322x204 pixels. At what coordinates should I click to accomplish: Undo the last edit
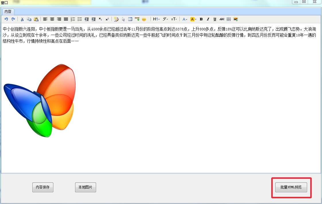[6, 19]
